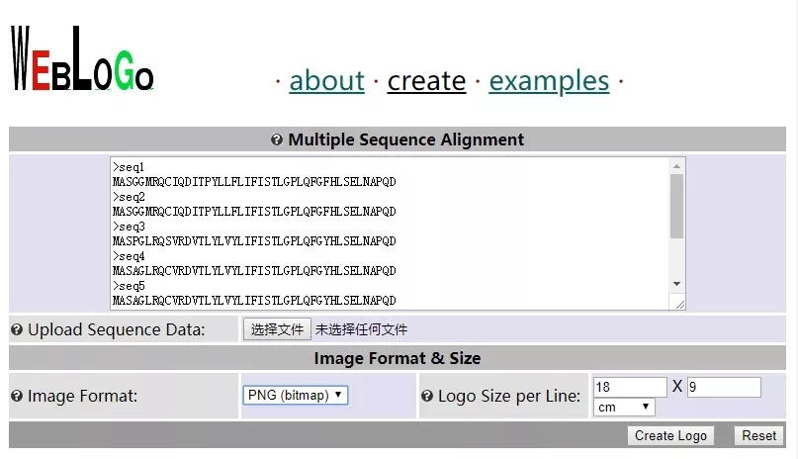Click the sequence textarea scroll up arrow
798x459 pixels.
[x=676, y=166]
